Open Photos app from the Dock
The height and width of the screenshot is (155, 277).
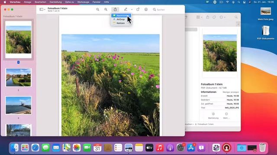click(77, 148)
